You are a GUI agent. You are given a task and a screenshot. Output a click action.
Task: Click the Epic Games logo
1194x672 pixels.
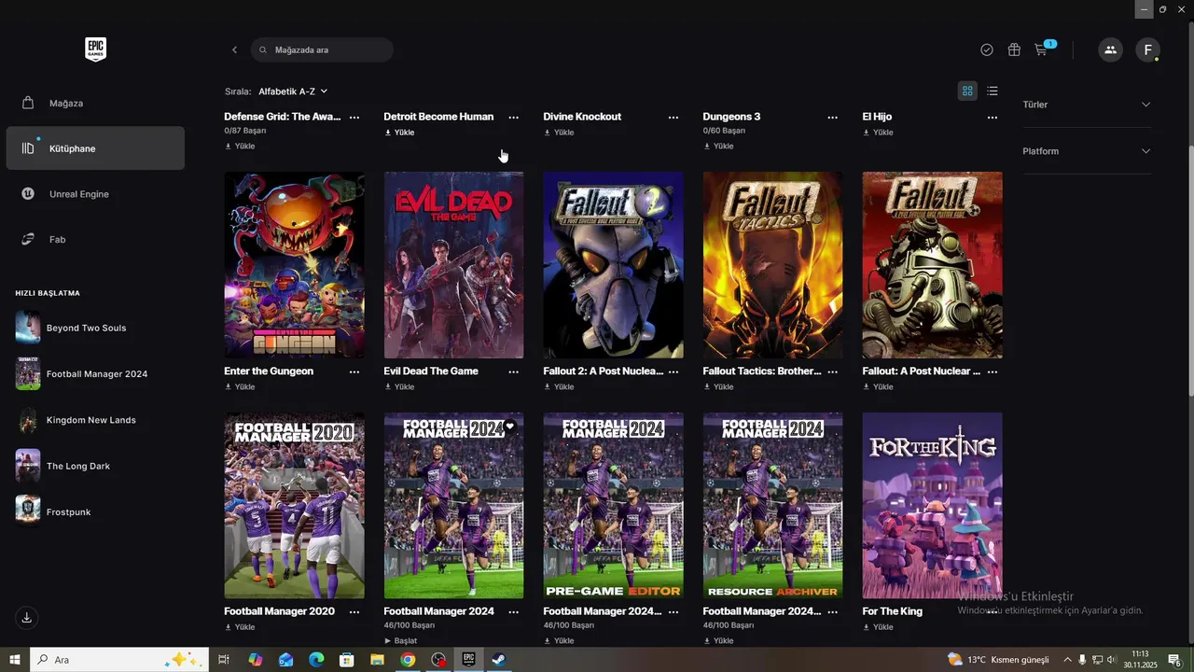95,49
